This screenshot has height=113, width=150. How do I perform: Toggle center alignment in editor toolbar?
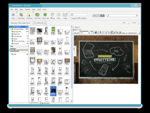tap(115, 33)
